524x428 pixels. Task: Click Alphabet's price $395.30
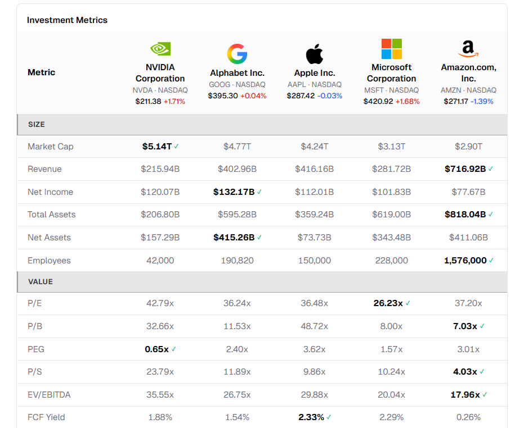coord(223,95)
